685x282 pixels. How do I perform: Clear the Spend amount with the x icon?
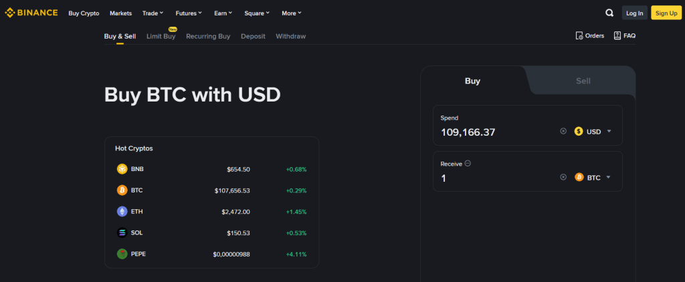(563, 131)
